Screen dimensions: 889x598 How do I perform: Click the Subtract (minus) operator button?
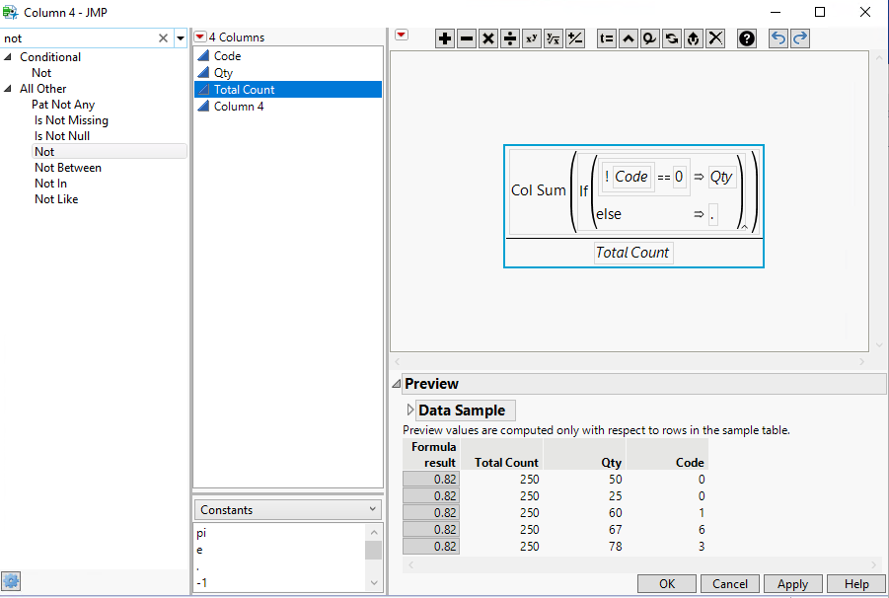(x=467, y=38)
